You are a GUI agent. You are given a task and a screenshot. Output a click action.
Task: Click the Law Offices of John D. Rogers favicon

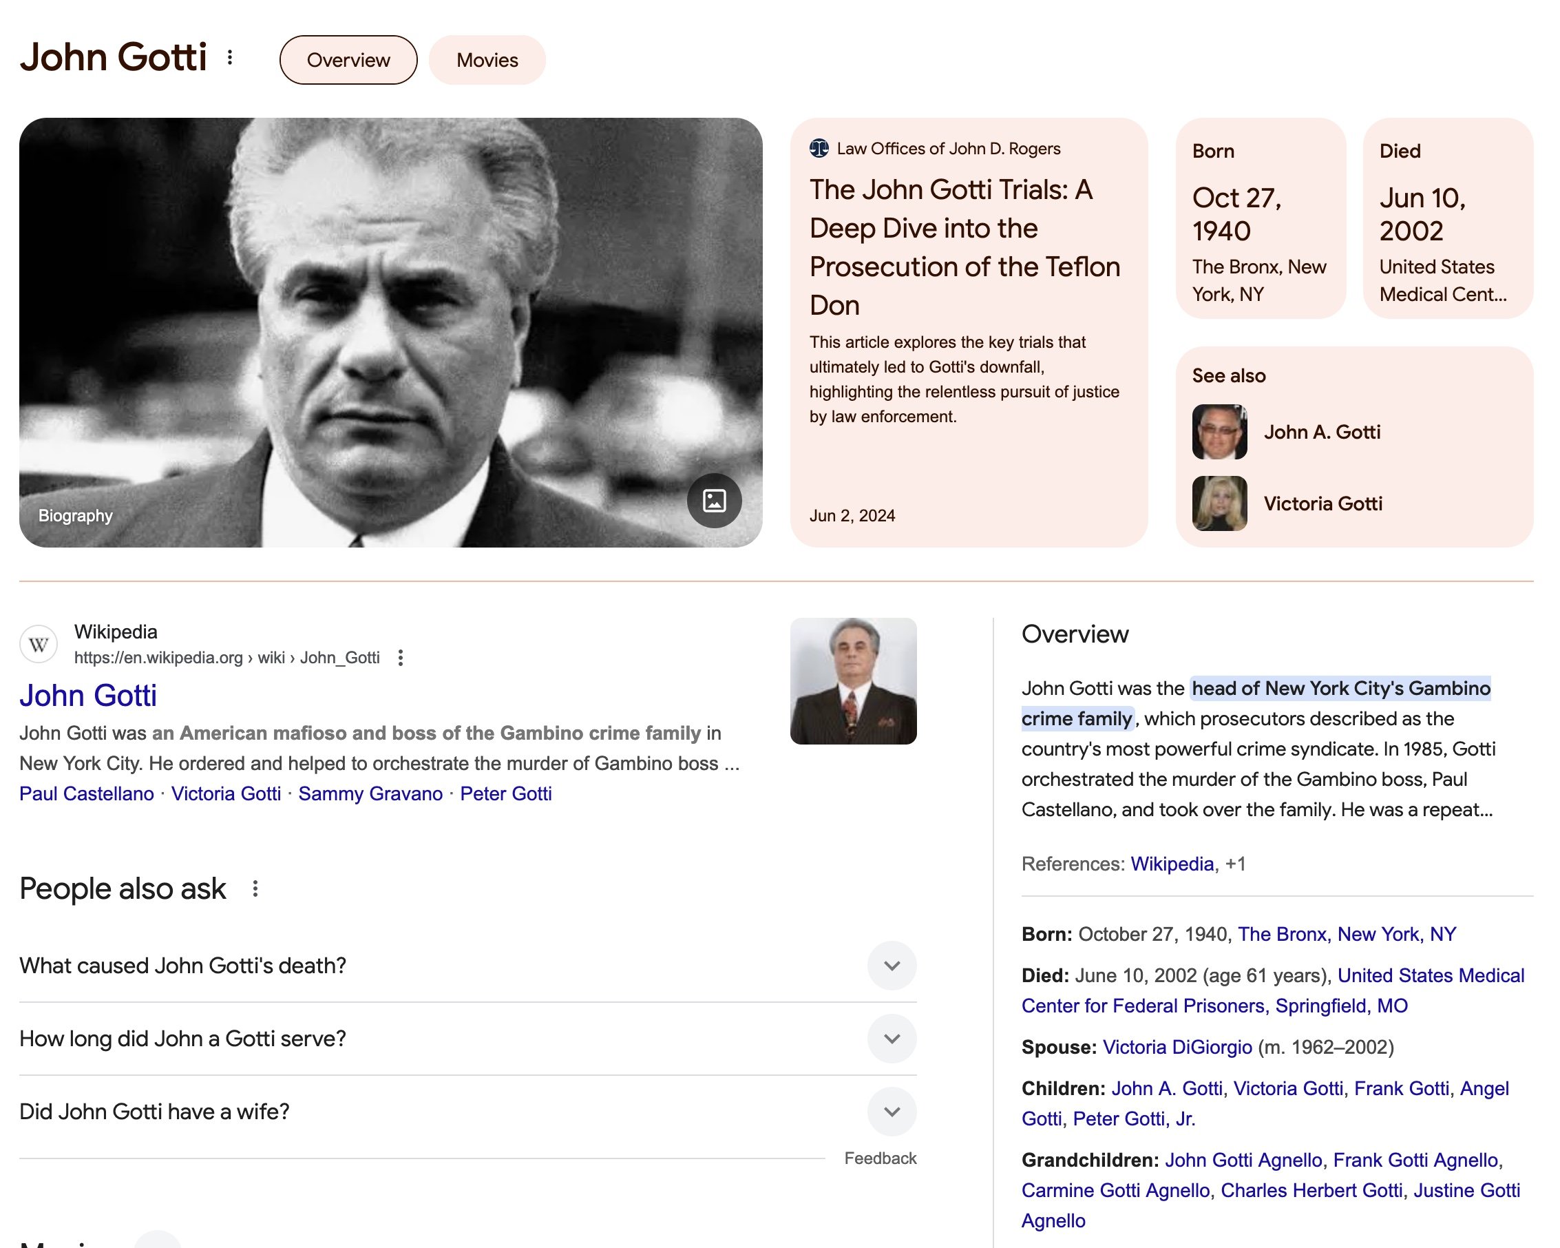pyautogui.click(x=819, y=148)
